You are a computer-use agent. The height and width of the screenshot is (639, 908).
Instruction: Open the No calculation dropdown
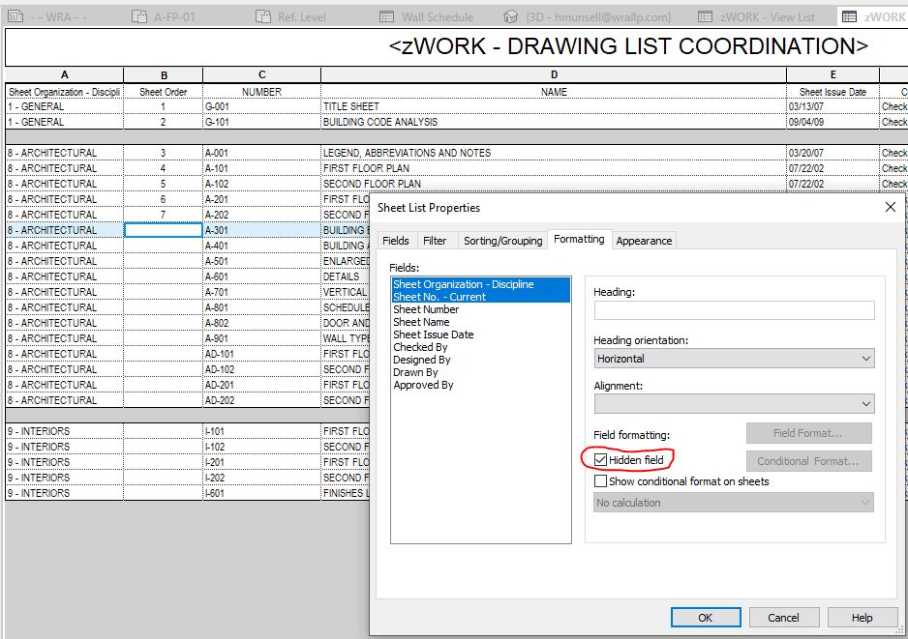(x=864, y=502)
